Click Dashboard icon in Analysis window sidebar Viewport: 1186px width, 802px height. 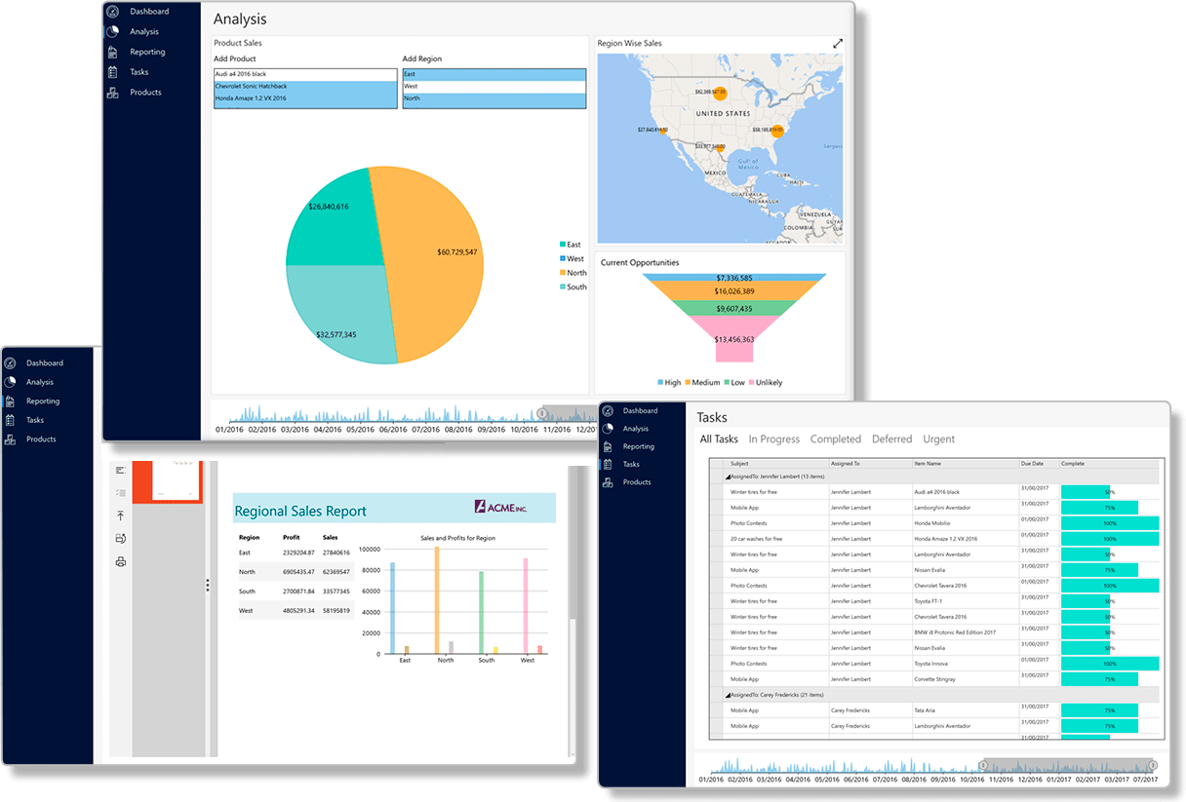click(112, 12)
